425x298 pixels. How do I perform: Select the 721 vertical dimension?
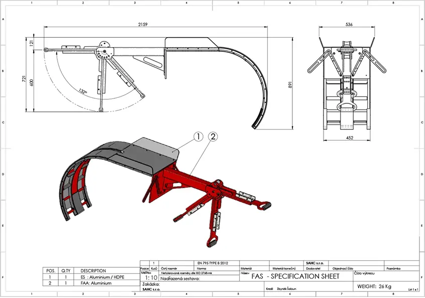pos(24,79)
